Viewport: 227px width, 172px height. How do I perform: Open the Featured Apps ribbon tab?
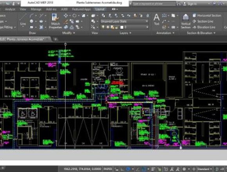tap(81, 9)
